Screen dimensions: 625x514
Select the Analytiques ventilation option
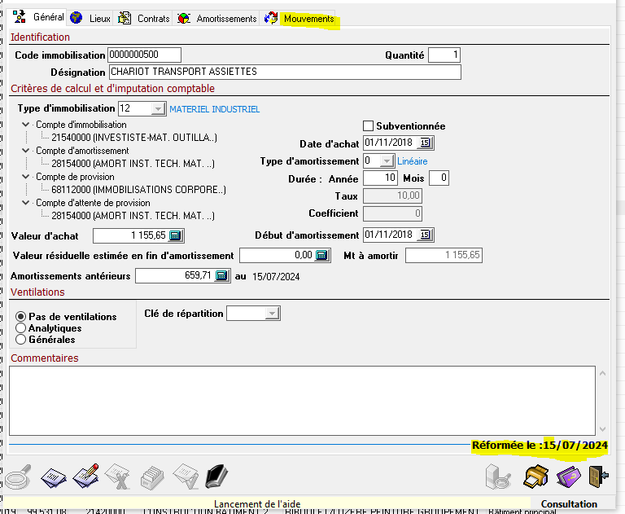pyautogui.click(x=21, y=328)
